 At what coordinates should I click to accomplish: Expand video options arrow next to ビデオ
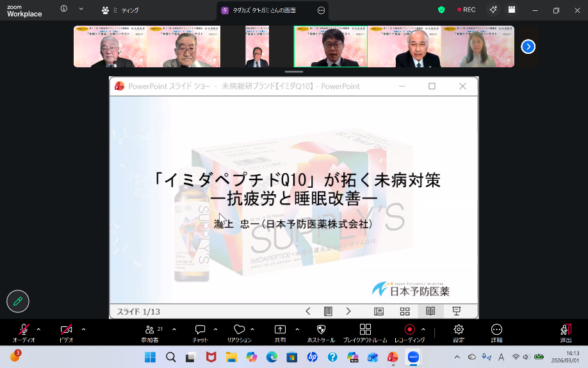coord(83,330)
